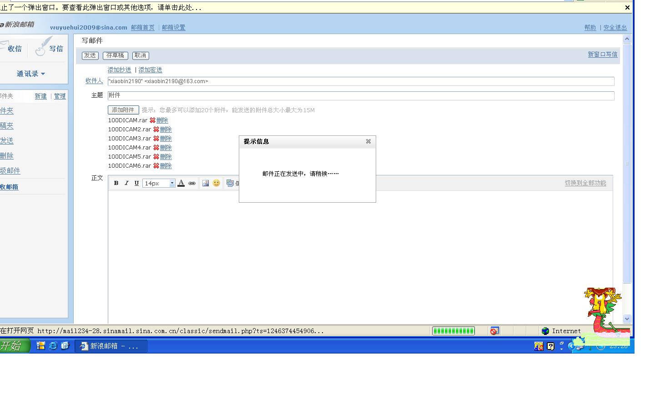The height and width of the screenshot is (409, 655).
Task: Remove 100DICAM.rar with its red X
Action: pyautogui.click(x=152, y=120)
